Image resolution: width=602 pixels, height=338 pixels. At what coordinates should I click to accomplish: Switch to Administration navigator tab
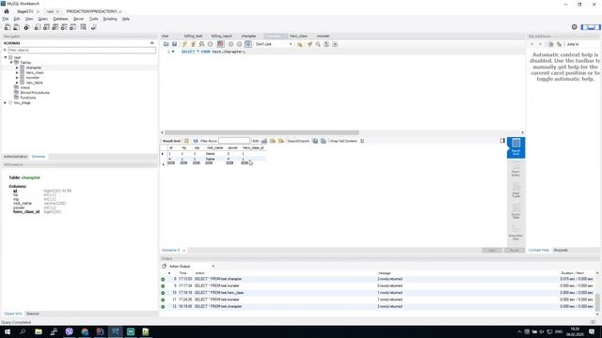[x=15, y=157]
